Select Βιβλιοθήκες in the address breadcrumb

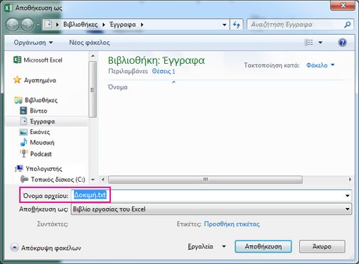[80, 25]
